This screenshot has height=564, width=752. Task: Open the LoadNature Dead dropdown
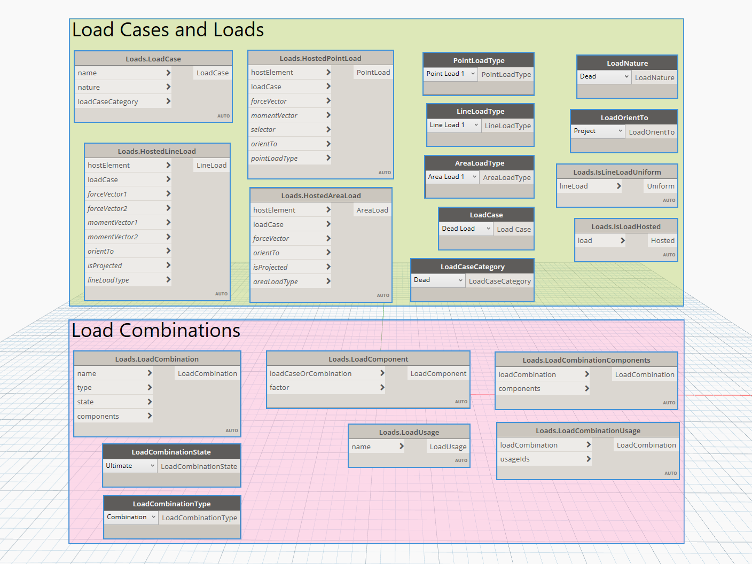pyautogui.click(x=604, y=76)
